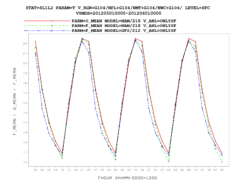The width and height of the screenshot is (242, 187).
Task: Click the STAT=SL1L2 PARAM=T title line
Action: click(x=118, y=8)
